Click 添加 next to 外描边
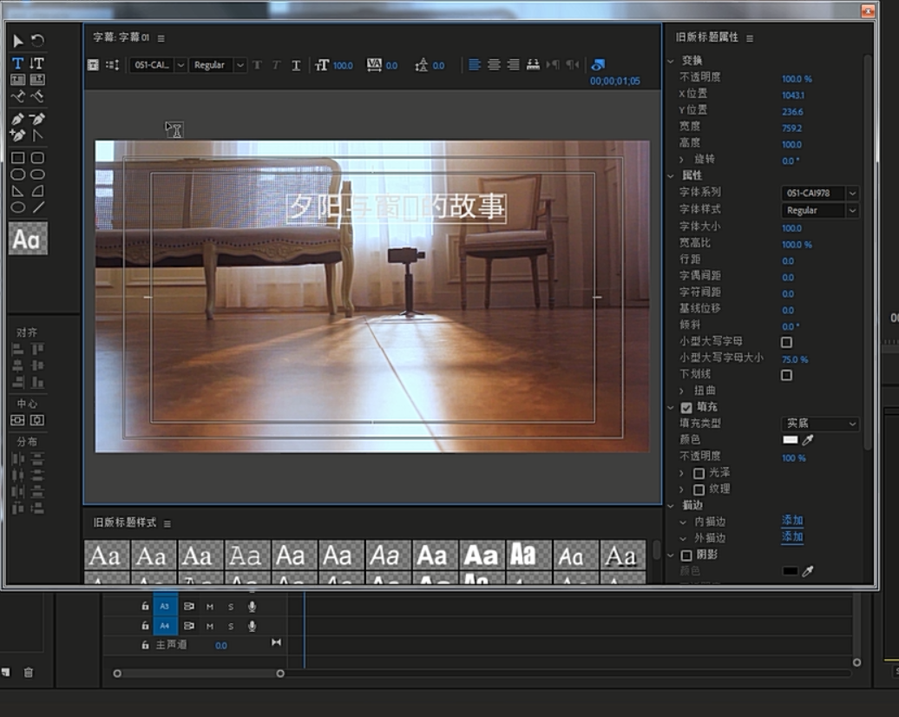The image size is (899, 717). [x=792, y=537]
